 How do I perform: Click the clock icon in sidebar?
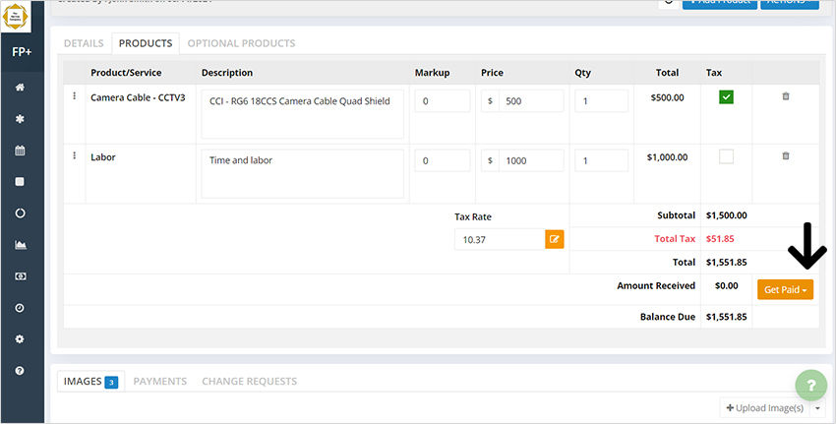(20, 308)
